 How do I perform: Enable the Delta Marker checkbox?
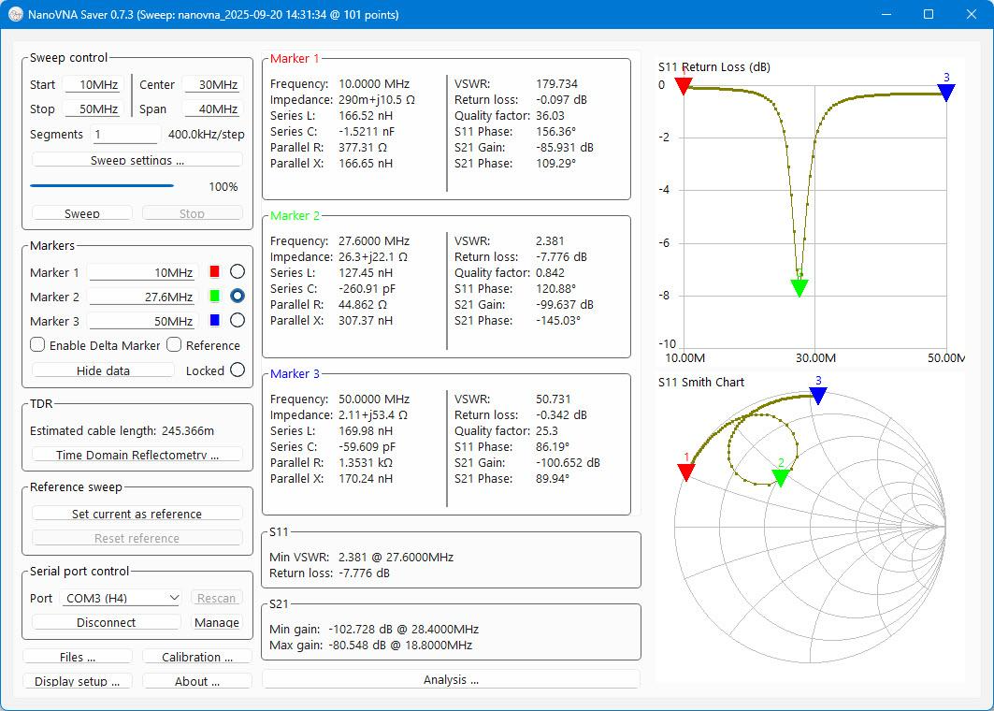coord(37,344)
